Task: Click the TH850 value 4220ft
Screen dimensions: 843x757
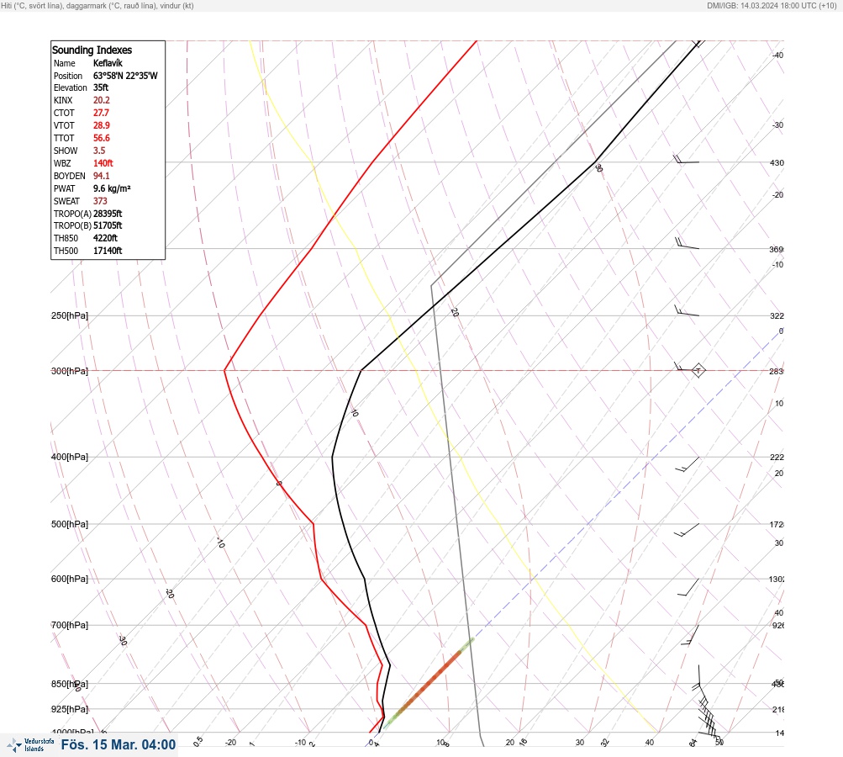Action: (105, 238)
